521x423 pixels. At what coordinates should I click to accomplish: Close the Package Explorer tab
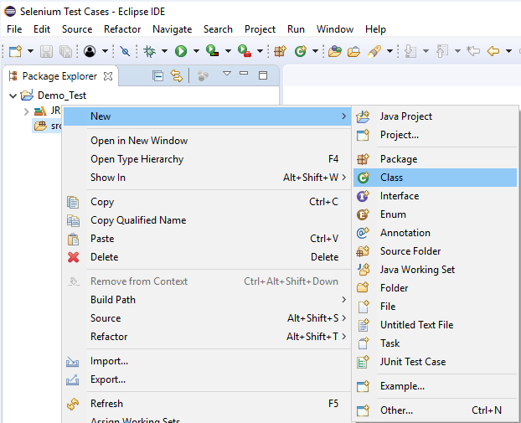(108, 75)
